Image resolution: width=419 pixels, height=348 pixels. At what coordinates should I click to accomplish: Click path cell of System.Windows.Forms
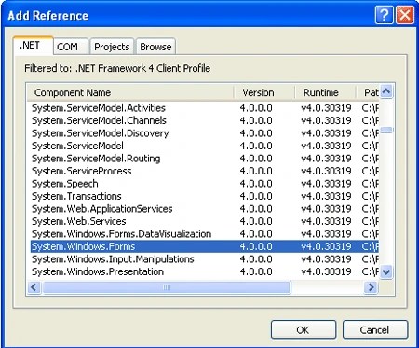click(x=370, y=246)
